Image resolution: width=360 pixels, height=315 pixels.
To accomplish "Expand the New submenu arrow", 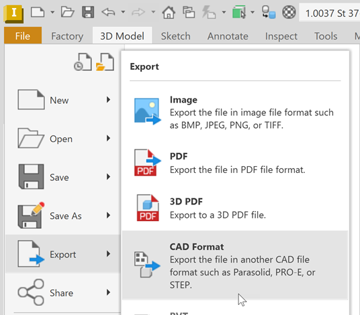I will pyautogui.click(x=108, y=100).
